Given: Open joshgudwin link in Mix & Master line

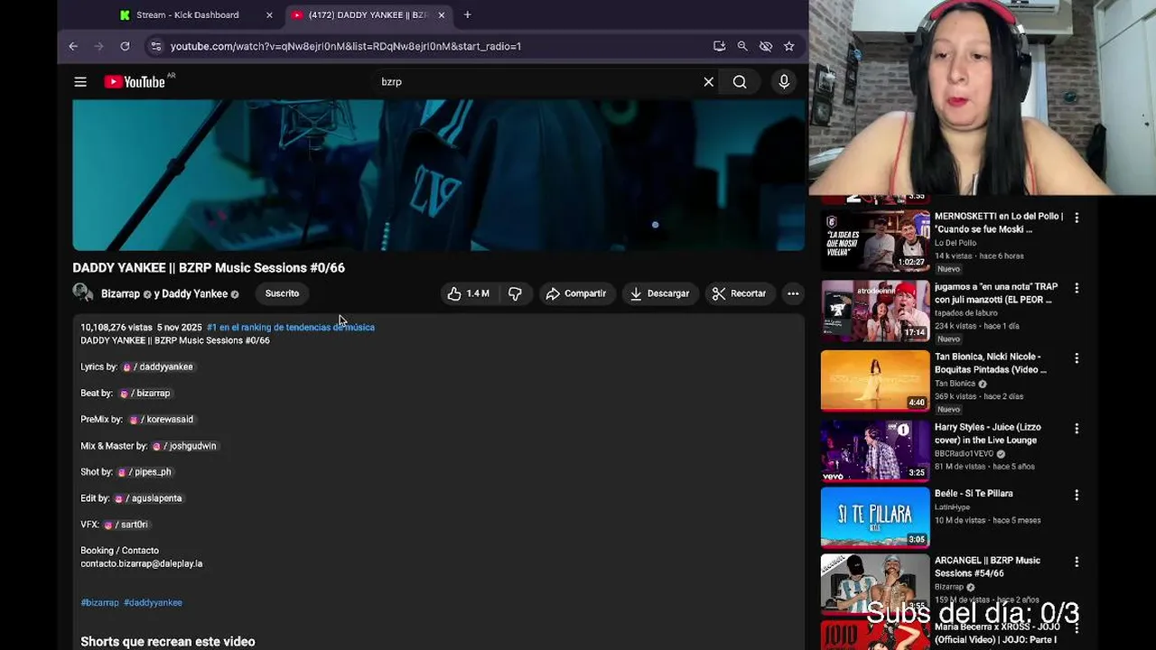Looking at the screenshot, I should (185, 446).
